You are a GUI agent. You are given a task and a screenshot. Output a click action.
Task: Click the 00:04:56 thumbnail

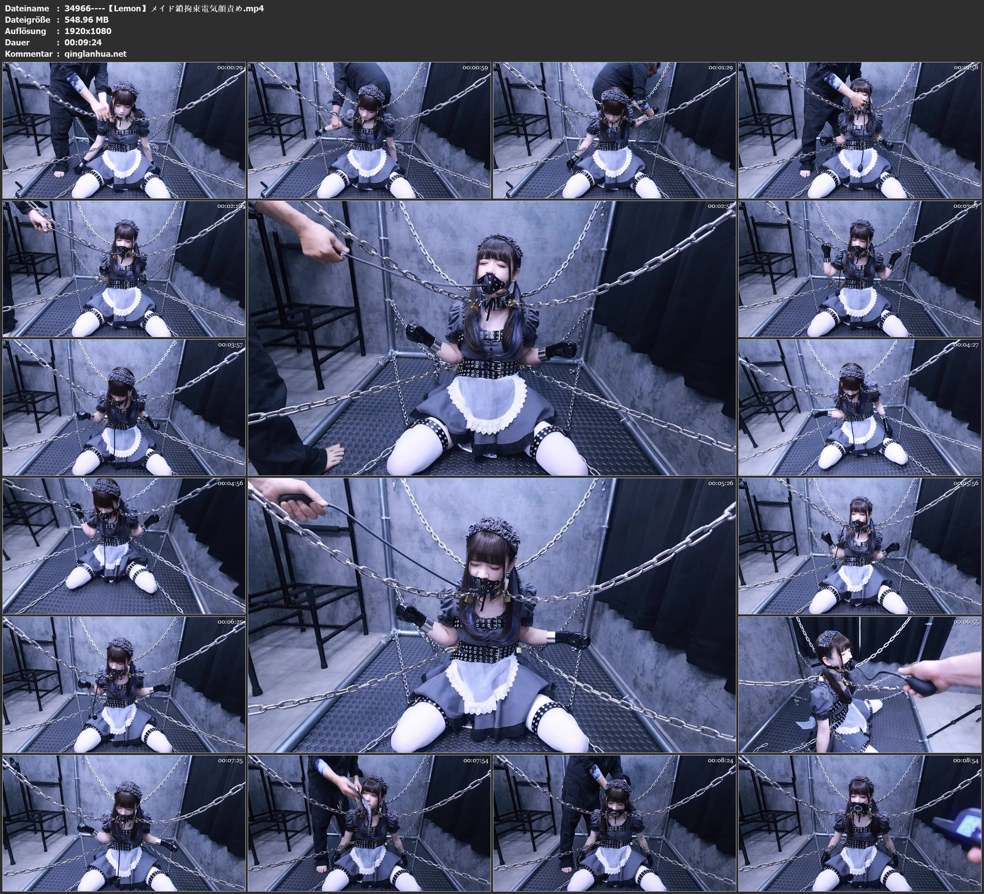tap(124, 546)
